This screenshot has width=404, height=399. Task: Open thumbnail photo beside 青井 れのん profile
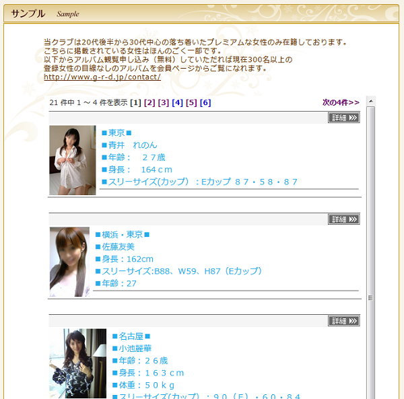click(x=73, y=160)
